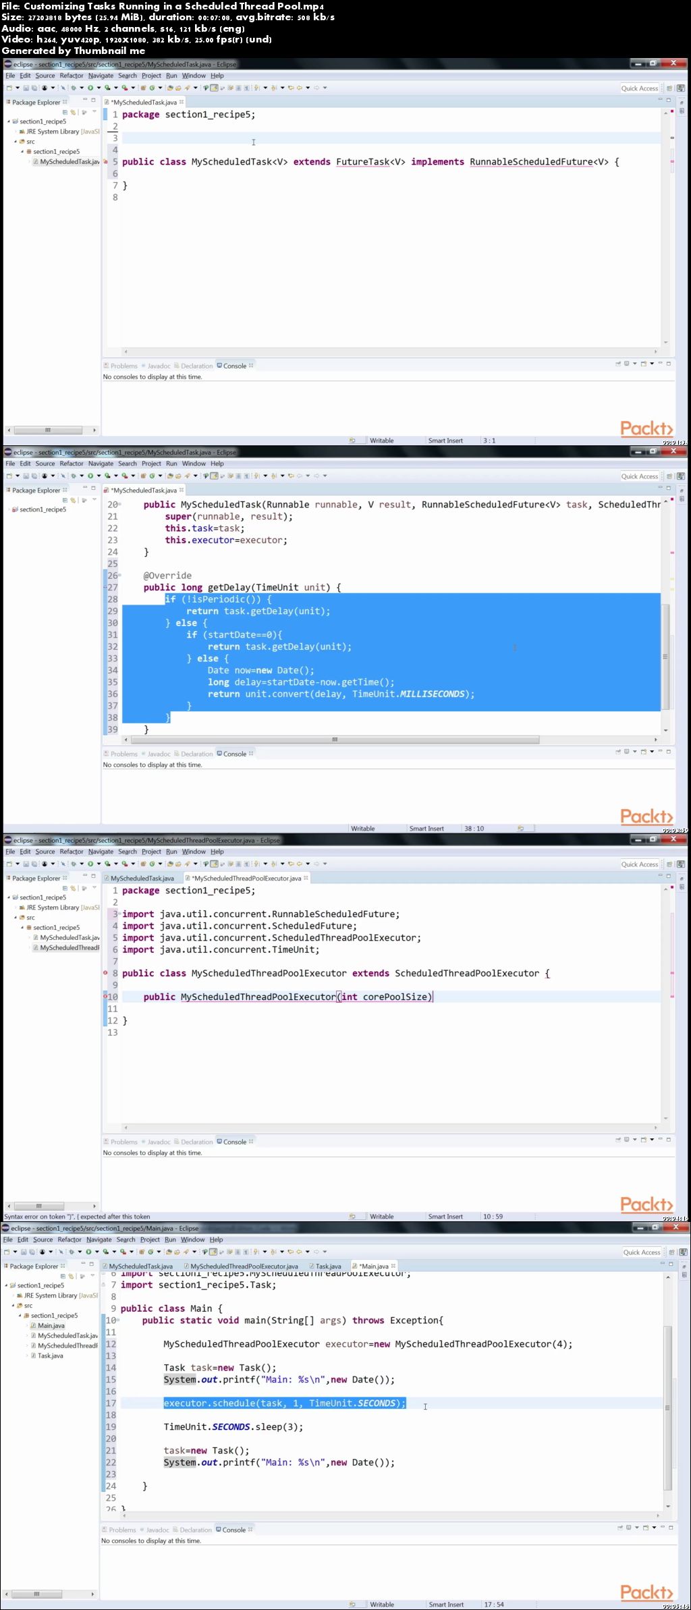Collapse the src folder in Main.java window Package Explorer
This screenshot has height=1610, width=691.
pyautogui.click(x=13, y=1306)
